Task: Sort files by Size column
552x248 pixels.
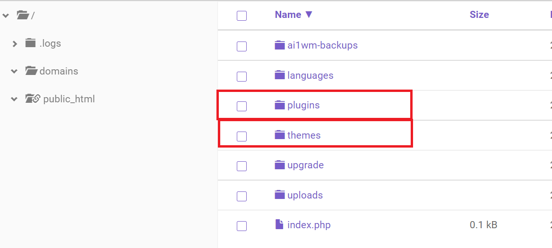Action: click(479, 15)
